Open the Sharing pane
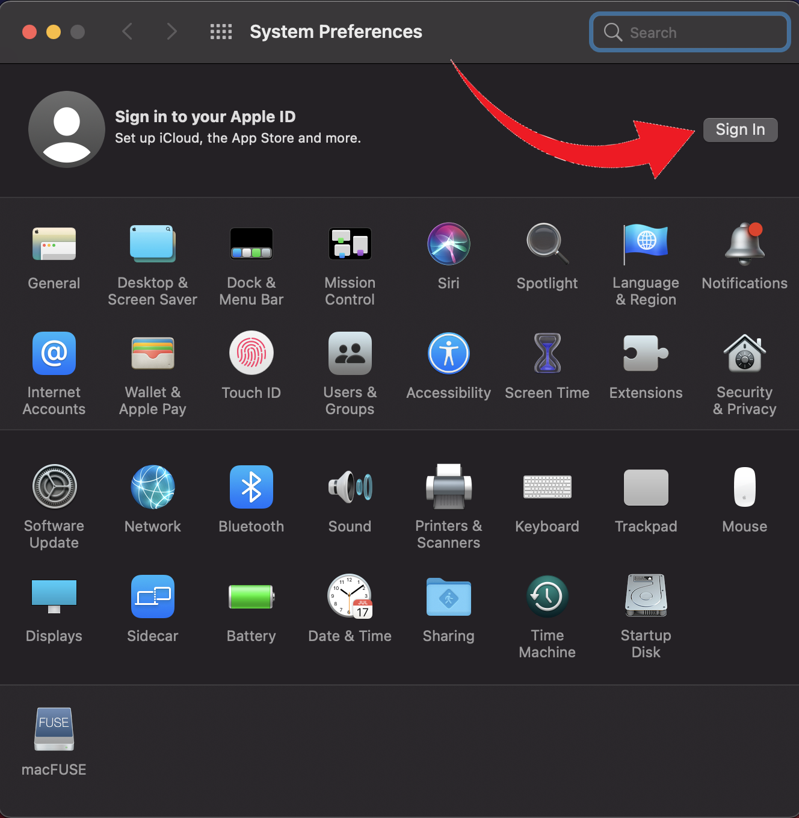The width and height of the screenshot is (799, 818). click(449, 597)
